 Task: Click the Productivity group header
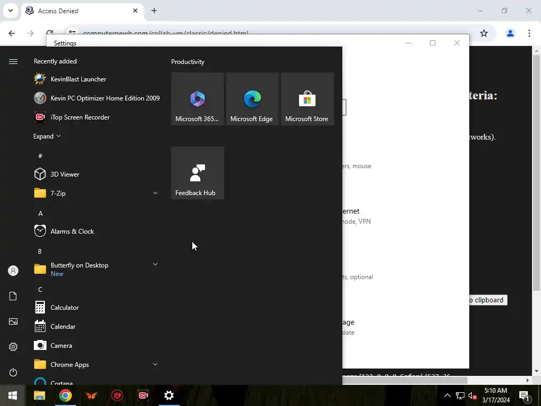point(188,62)
